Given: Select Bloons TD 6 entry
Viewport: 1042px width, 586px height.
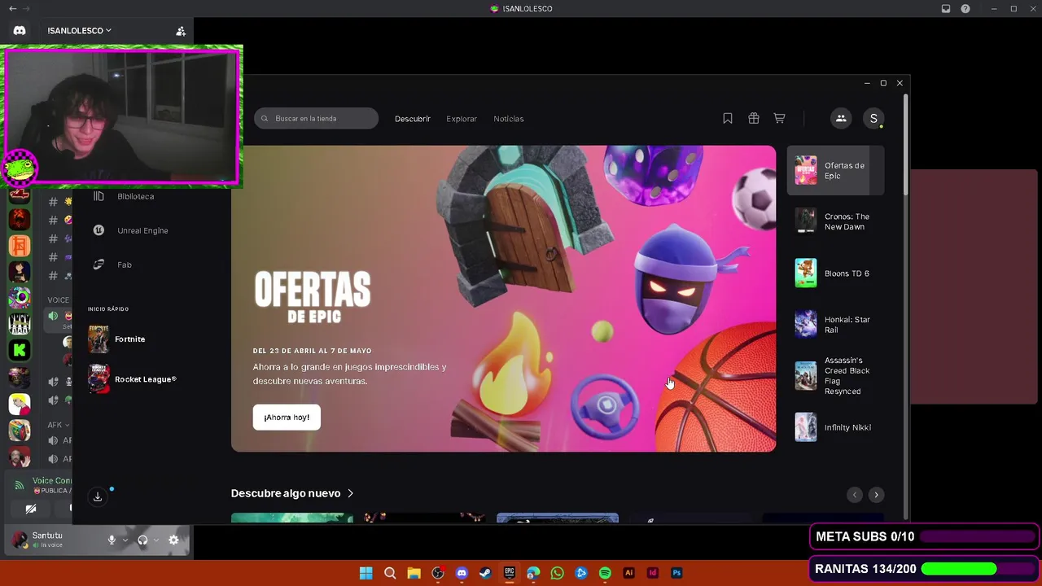Looking at the screenshot, I should click(835, 273).
